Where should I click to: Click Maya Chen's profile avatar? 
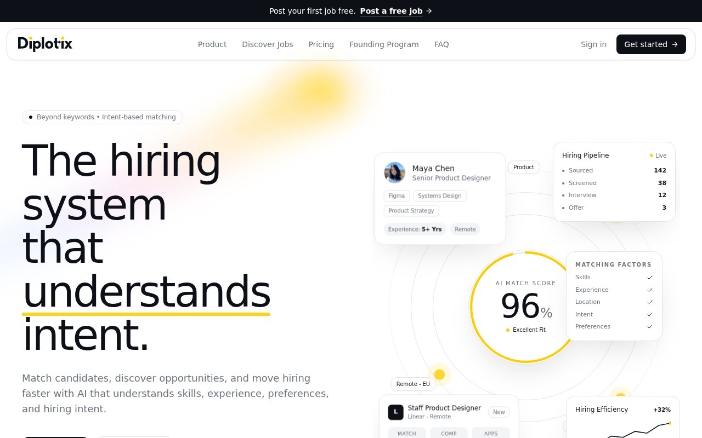pyautogui.click(x=395, y=172)
